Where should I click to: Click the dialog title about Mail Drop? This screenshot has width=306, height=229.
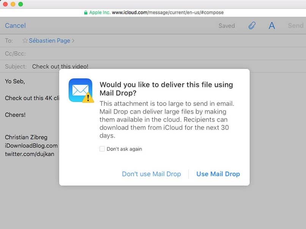point(166,89)
